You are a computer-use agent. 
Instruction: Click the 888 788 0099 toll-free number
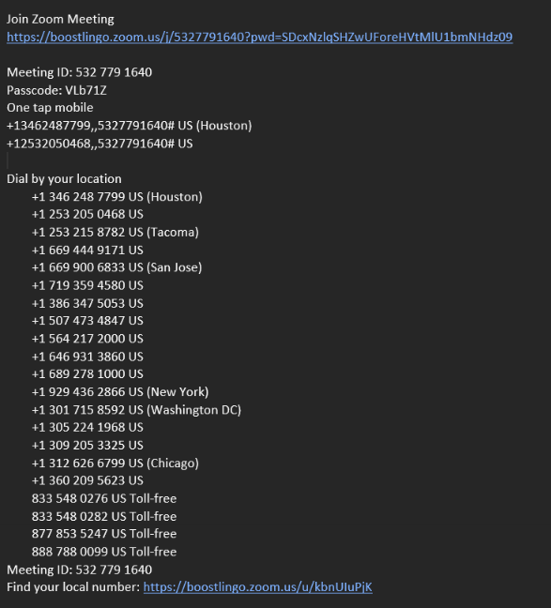pos(104,552)
